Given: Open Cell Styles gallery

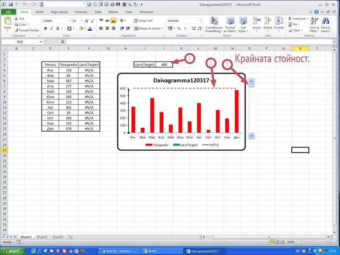Looking at the screenshot, I should 243,25.
